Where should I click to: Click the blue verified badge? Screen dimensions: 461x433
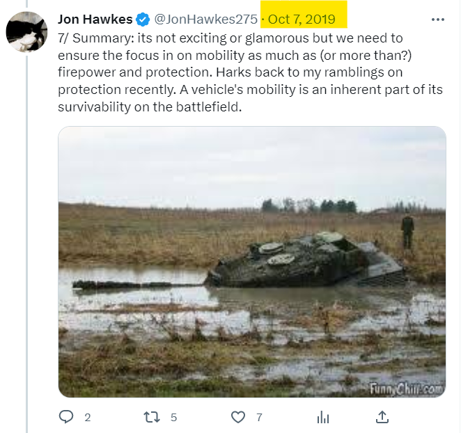click(x=143, y=19)
